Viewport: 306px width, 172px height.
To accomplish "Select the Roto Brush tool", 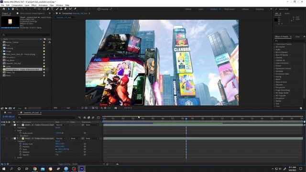I will pyautogui.click(x=70, y=9).
